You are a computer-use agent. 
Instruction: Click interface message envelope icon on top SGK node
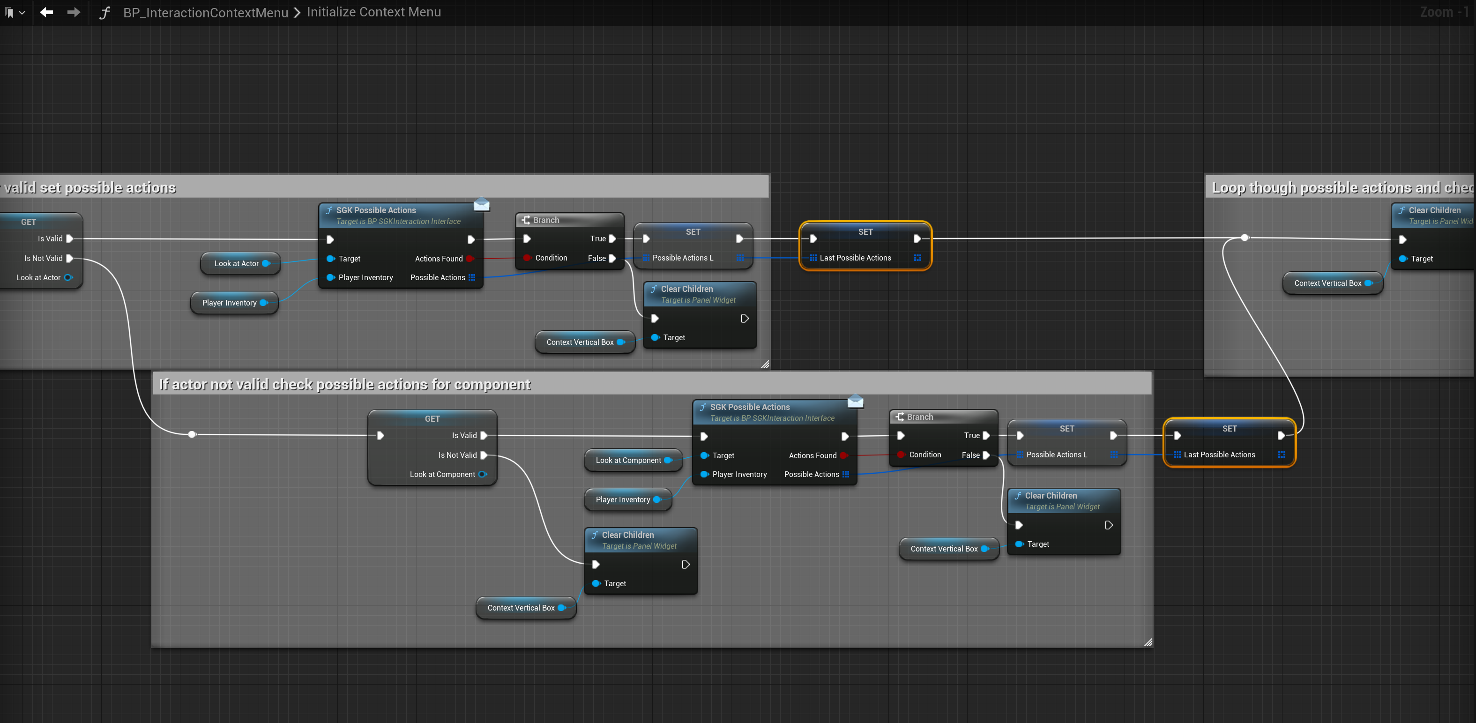click(481, 204)
